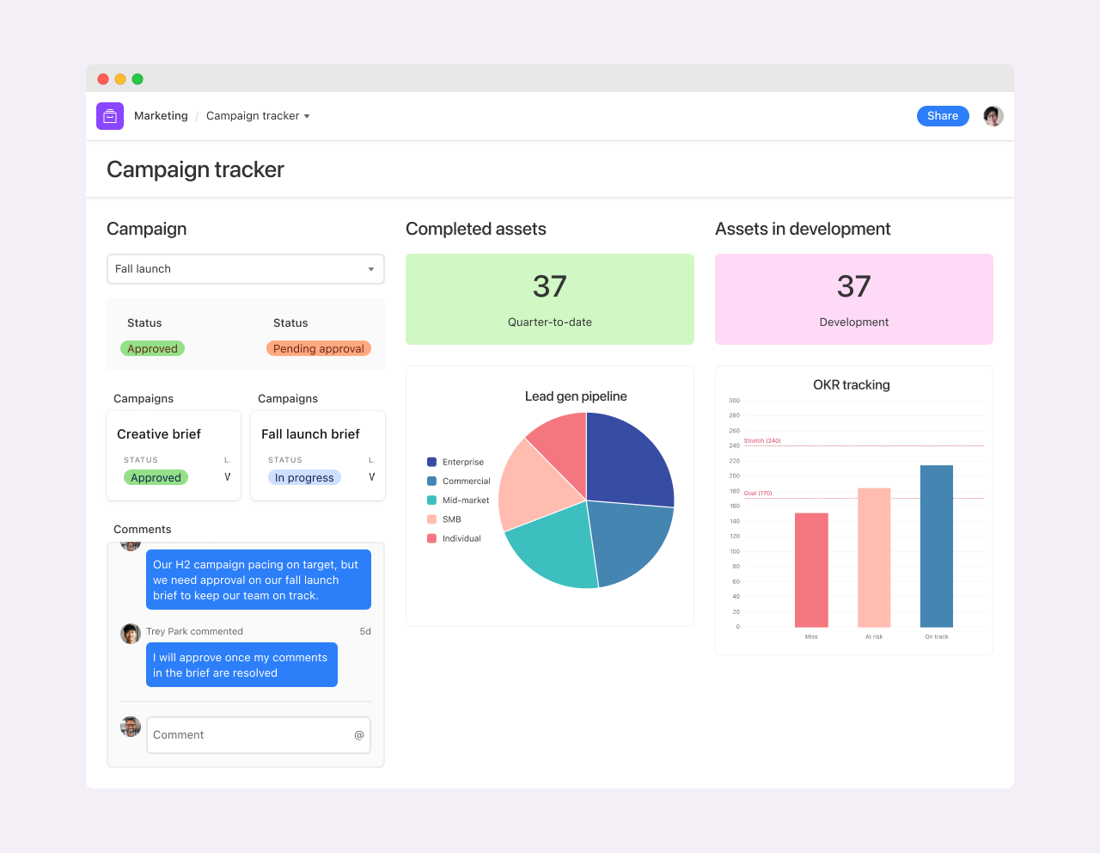The height and width of the screenshot is (853, 1100).
Task: Click Approved status pill in Creative brief card
Action: point(156,477)
